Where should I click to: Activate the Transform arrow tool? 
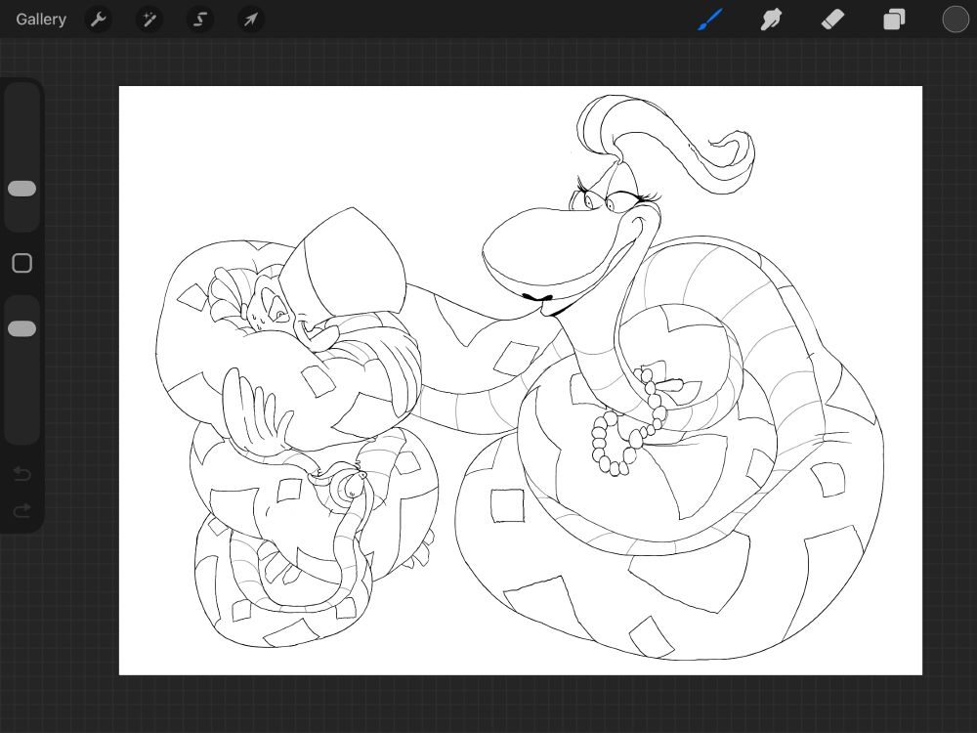coord(251,20)
